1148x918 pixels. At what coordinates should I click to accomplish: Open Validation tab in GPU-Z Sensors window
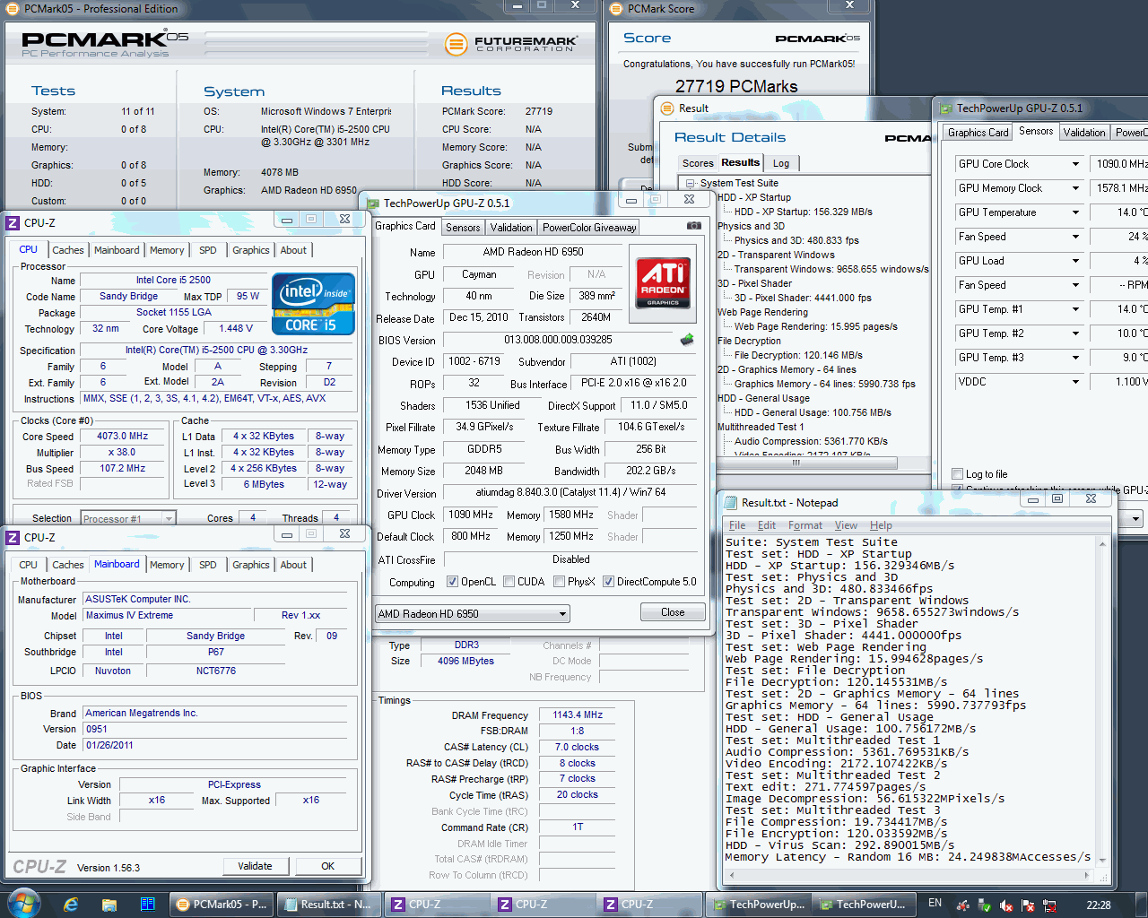point(1083,133)
